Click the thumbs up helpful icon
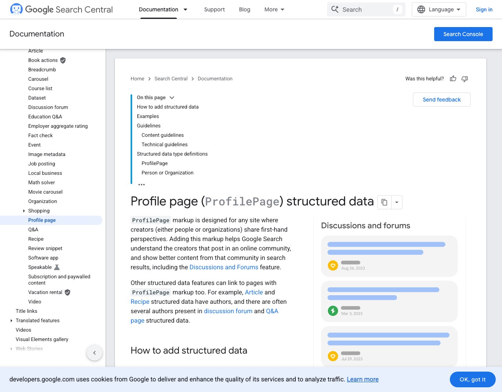502x392 pixels. (x=453, y=79)
